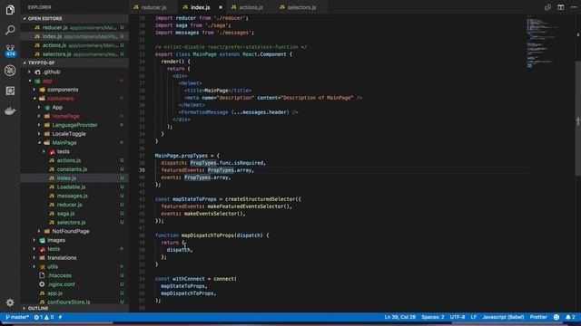
Task: Open selectors.js in Open Editors list
Action: coord(74,54)
